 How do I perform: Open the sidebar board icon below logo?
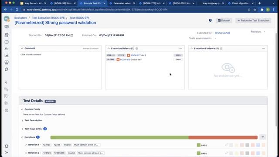coord(7,27)
